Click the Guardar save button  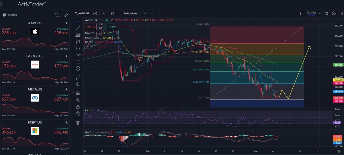tap(311, 13)
